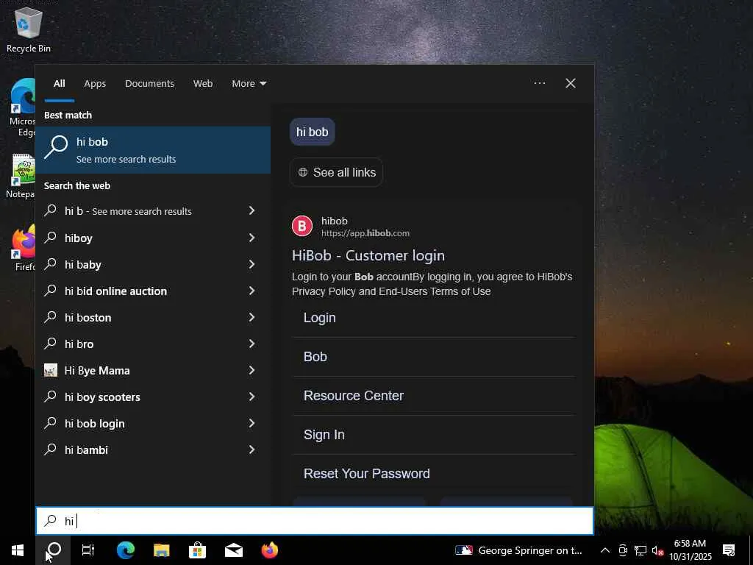This screenshot has height=565, width=753.
Task: Expand the 'hi bro' chevron
Action: [251, 344]
